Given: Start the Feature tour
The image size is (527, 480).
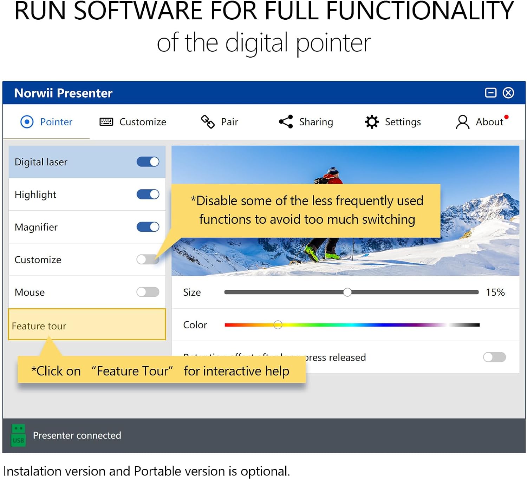Looking at the screenshot, I should (x=39, y=326).
